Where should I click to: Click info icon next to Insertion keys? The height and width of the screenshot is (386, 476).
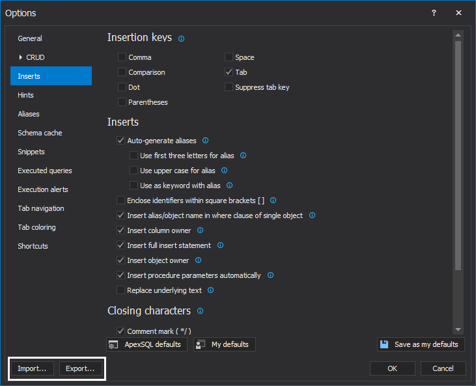click(181, 39)
